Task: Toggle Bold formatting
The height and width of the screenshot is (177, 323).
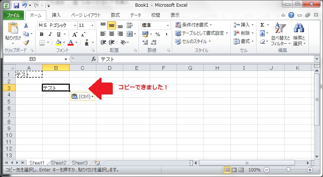Action: click(41, 34)
